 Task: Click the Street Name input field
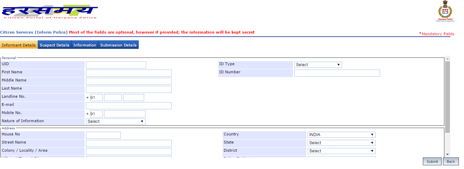click(128, 143)
